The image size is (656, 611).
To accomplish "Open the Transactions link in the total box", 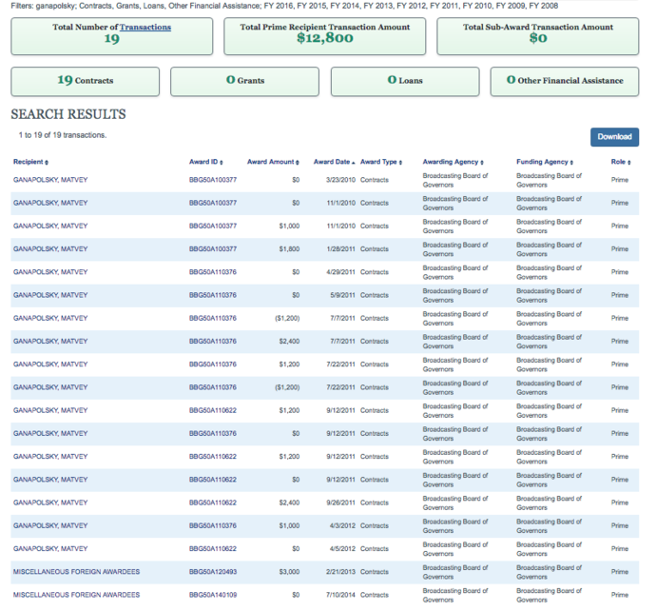I will tap(145, 28).
